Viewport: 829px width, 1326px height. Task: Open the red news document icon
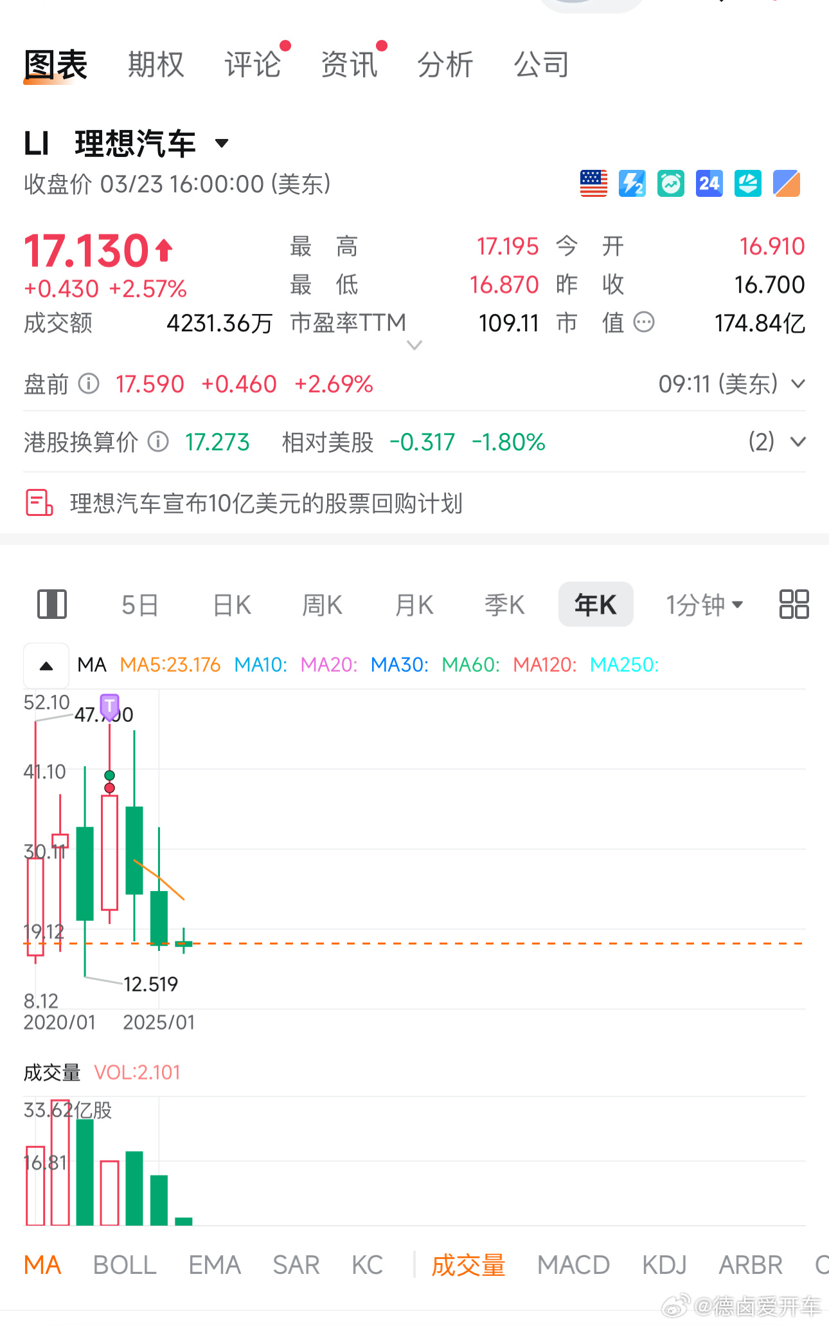click(39, 503)
